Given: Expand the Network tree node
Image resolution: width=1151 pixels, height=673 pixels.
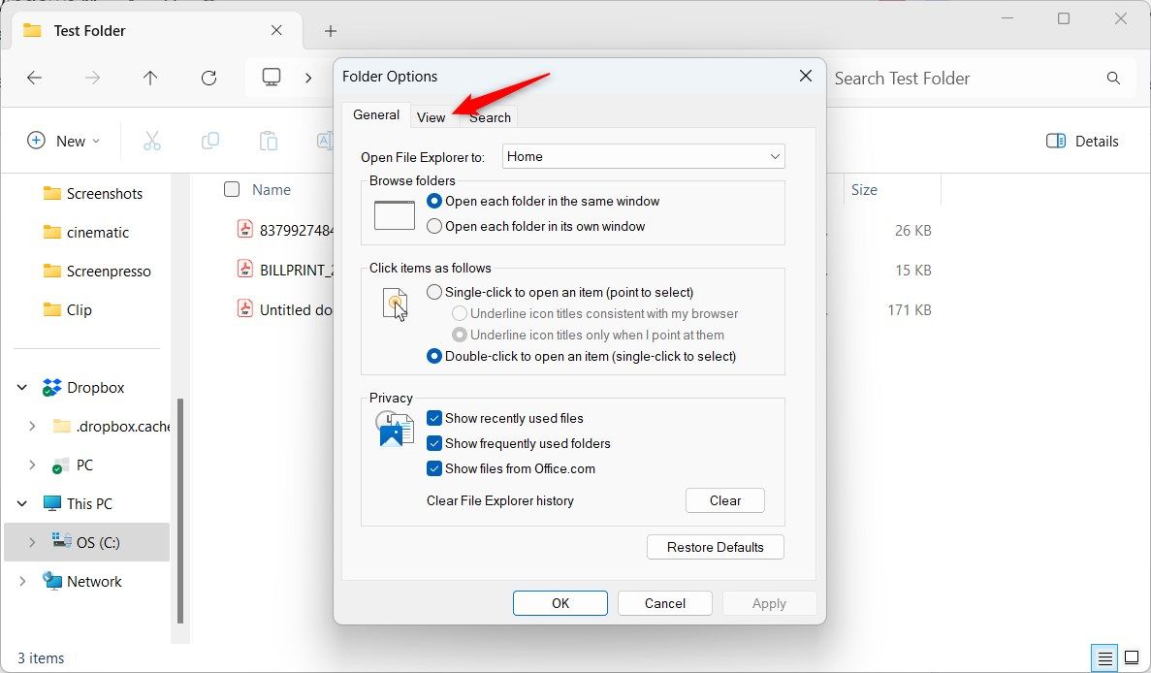Looking at the screenshot, I should click(x=22, y=581).
